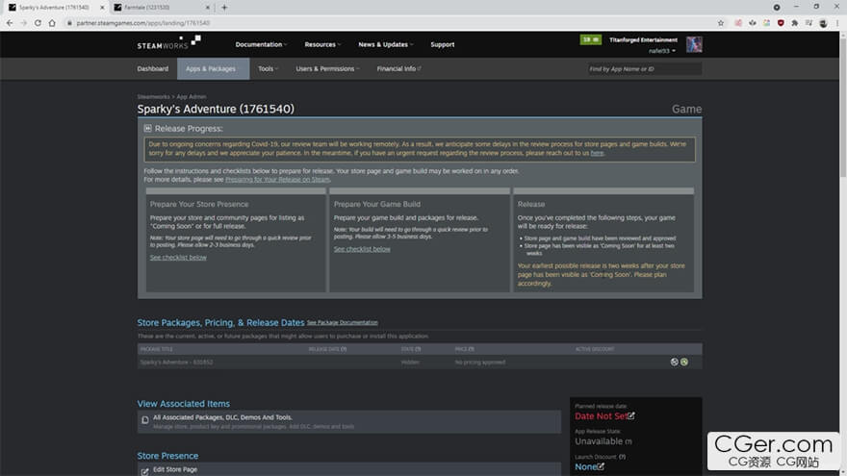Click the browser address bar URL
847x476 pixels.
143,23
